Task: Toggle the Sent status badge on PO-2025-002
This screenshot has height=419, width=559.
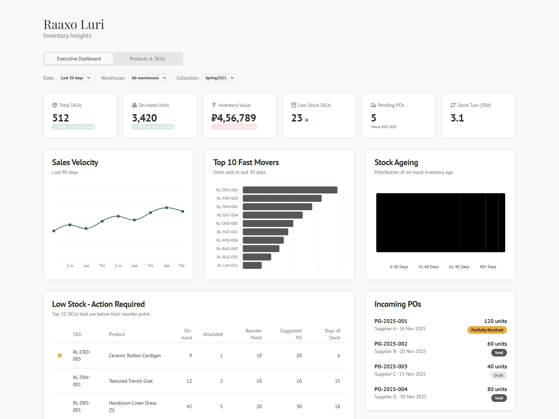Action: tap(499, 353)
